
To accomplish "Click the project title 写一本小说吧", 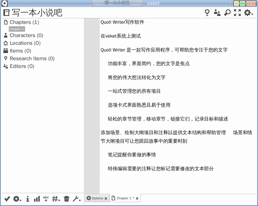I will (x=37, y=13).
